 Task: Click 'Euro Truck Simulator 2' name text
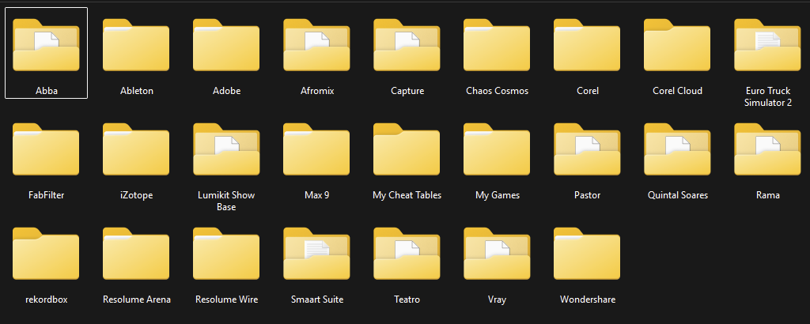(x=767, y=96)
